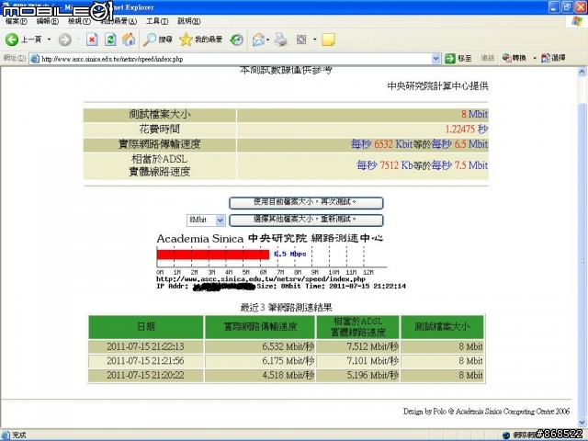This screenshot has width=588, height=441.
Task: Click the 2011-07-15 21:21:56 date cell
Action: [x=145, y=361]
